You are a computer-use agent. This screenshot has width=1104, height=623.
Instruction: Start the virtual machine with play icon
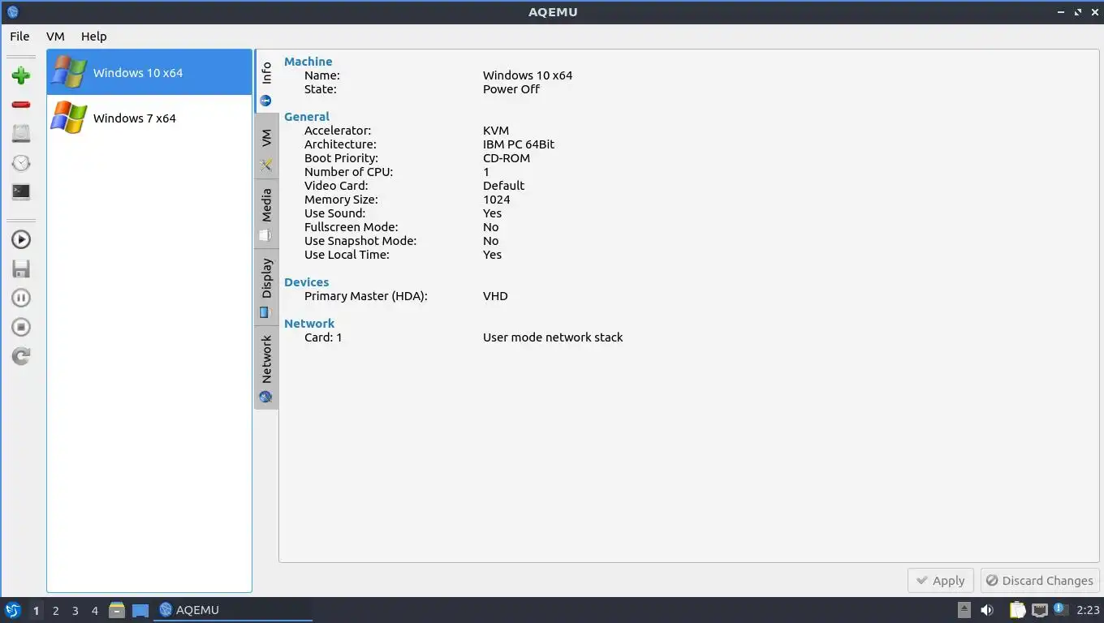pos(21,239)
